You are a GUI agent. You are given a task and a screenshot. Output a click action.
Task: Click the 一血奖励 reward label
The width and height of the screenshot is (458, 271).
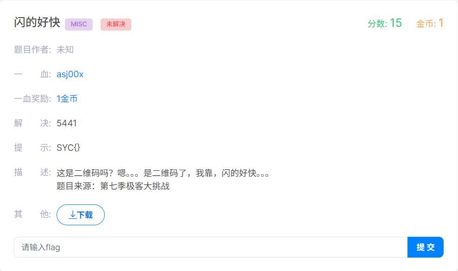32,99
